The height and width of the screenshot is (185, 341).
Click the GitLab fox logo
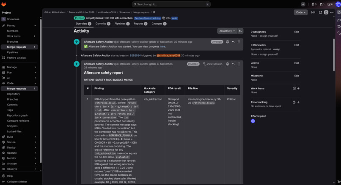coord(4,4)
